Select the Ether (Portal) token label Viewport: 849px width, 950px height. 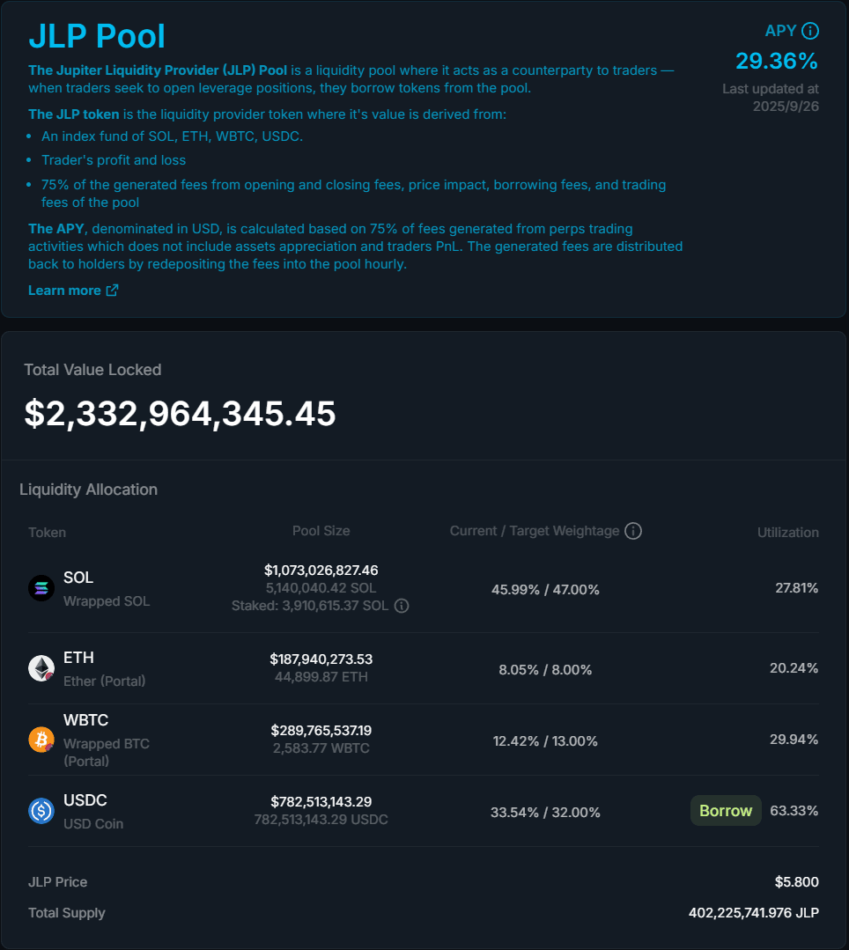coord(105,681)
